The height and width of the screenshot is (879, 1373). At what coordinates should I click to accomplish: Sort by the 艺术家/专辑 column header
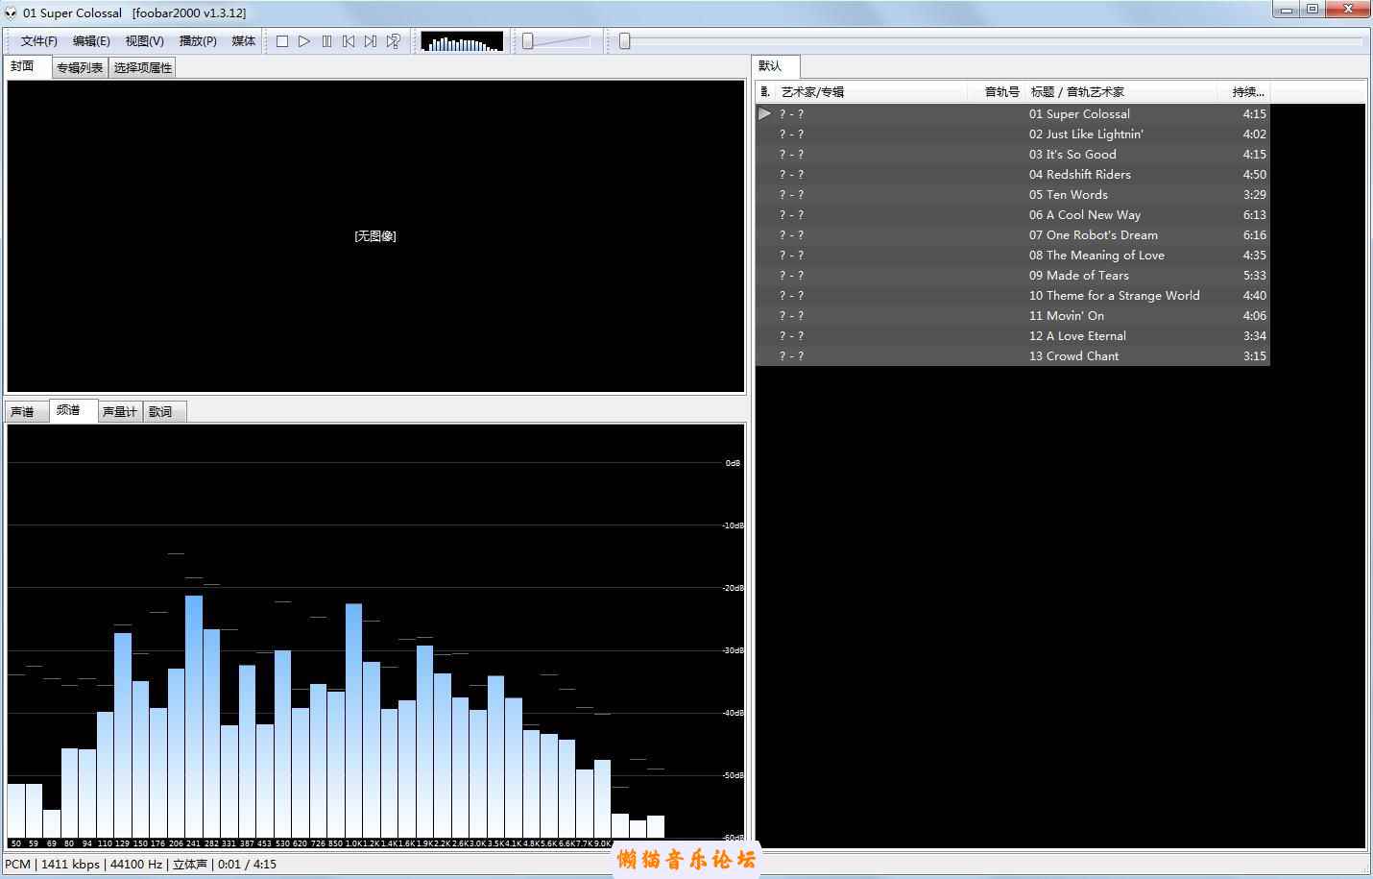tap(872, 92)
